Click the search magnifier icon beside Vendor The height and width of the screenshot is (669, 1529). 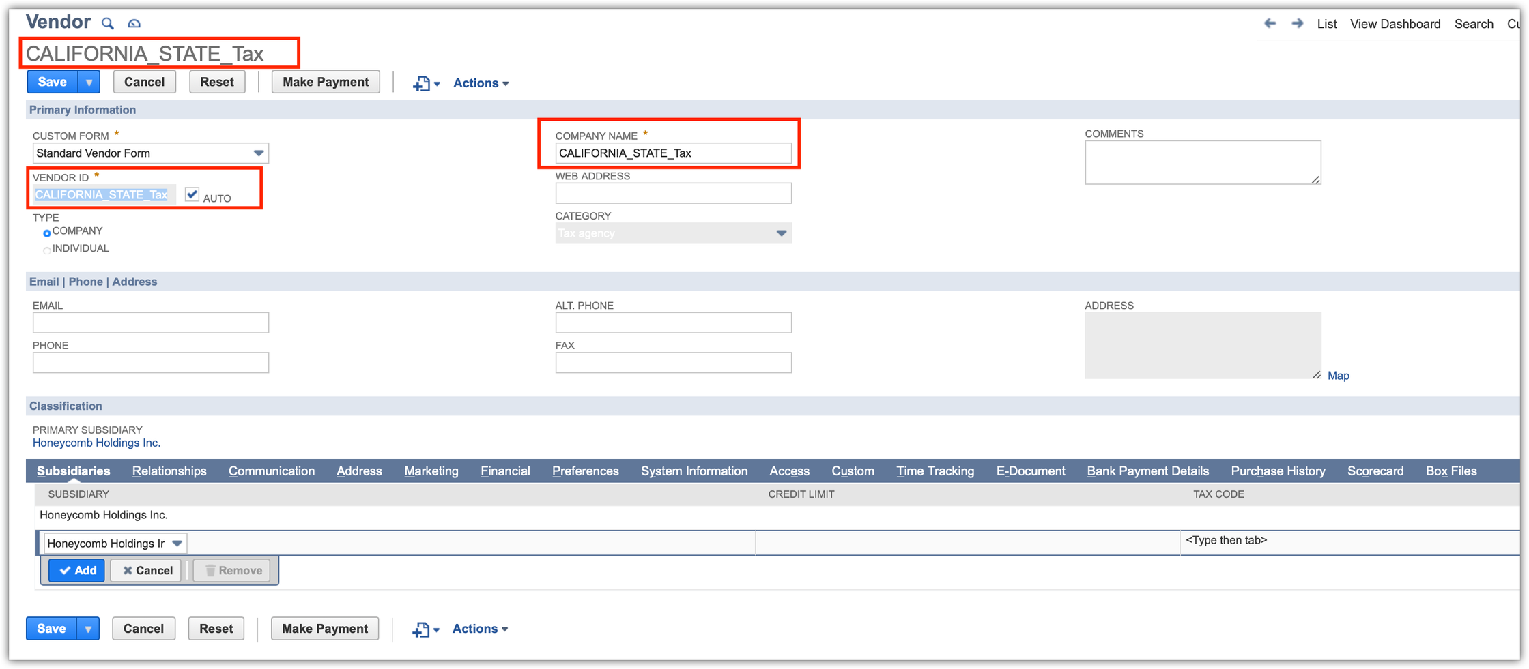pyautogui.click(x=108, y=23)
